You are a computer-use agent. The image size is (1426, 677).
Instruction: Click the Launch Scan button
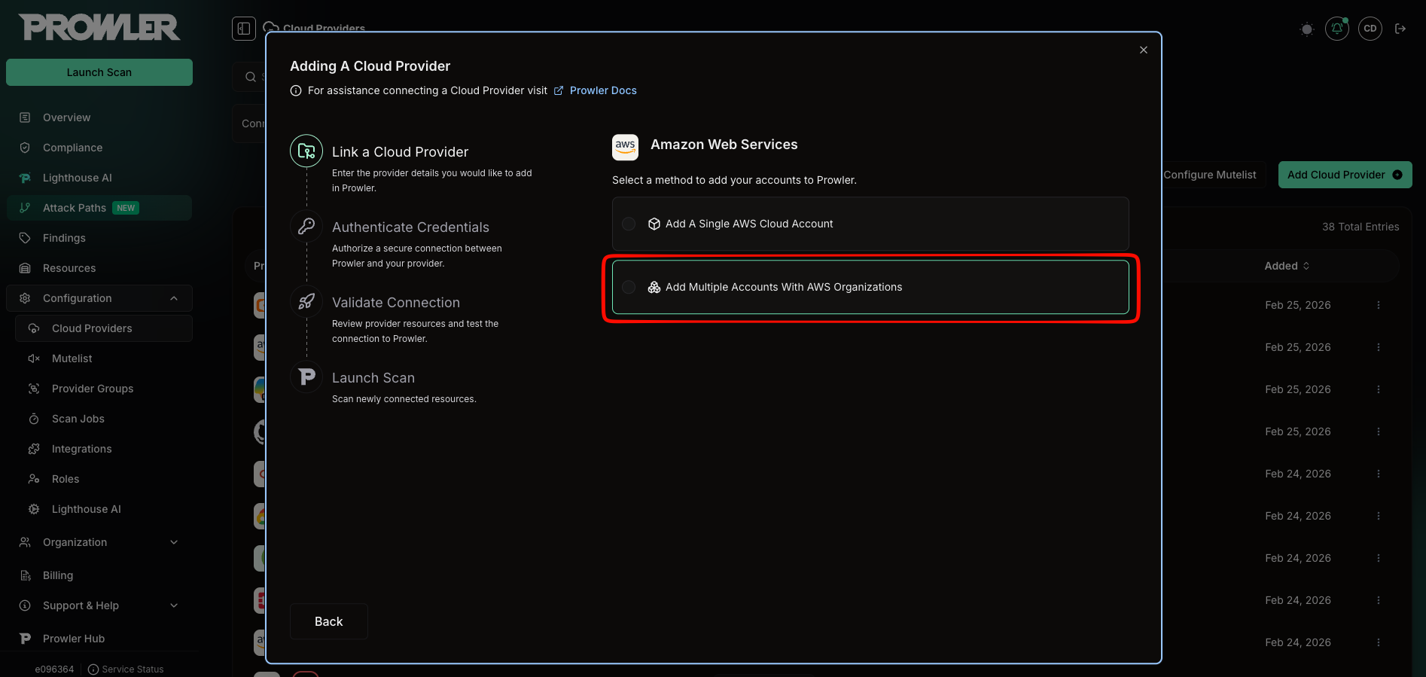point(99,72)
